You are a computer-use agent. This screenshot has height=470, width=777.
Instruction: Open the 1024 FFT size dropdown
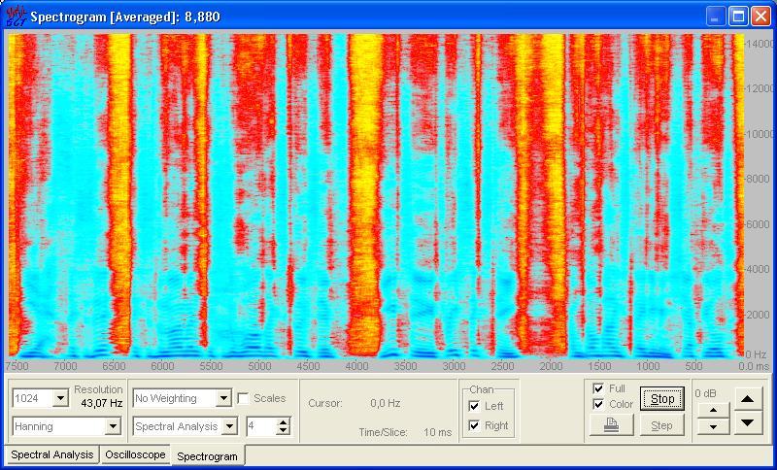point(61,398)
